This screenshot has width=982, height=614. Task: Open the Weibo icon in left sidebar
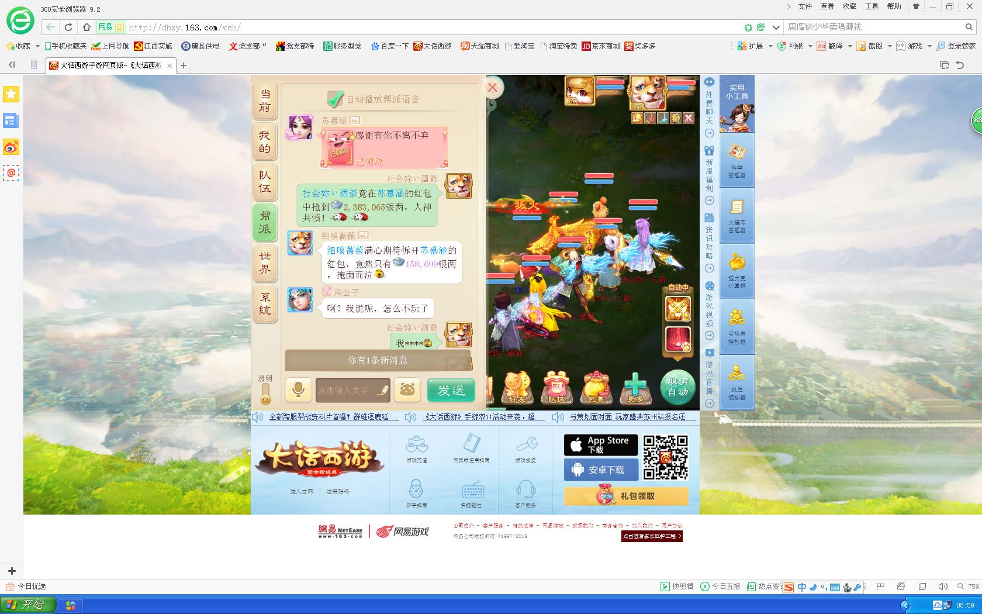pos(11,147)
